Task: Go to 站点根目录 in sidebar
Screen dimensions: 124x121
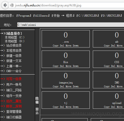Action: [14, 45]
